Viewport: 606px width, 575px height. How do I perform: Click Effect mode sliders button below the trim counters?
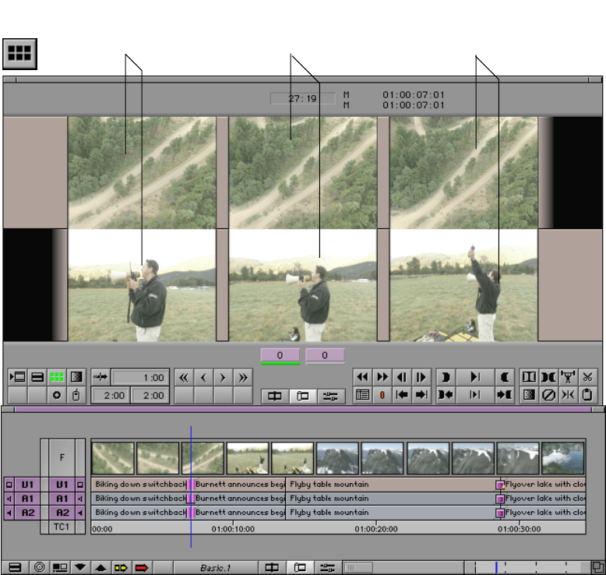(x=331, y=396)
